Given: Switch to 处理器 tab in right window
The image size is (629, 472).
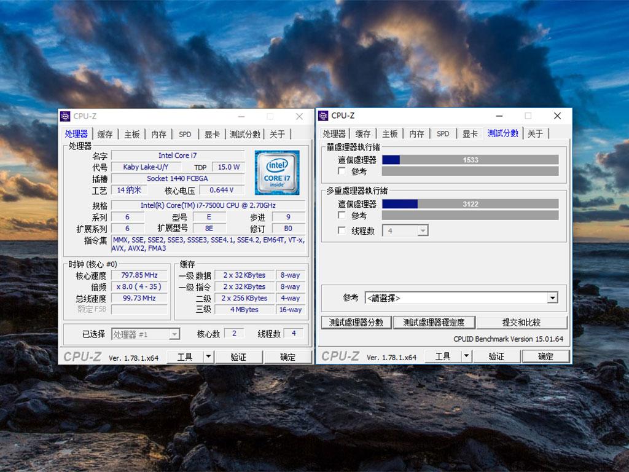Looking at the screenshot, I should tap(334, 133).
